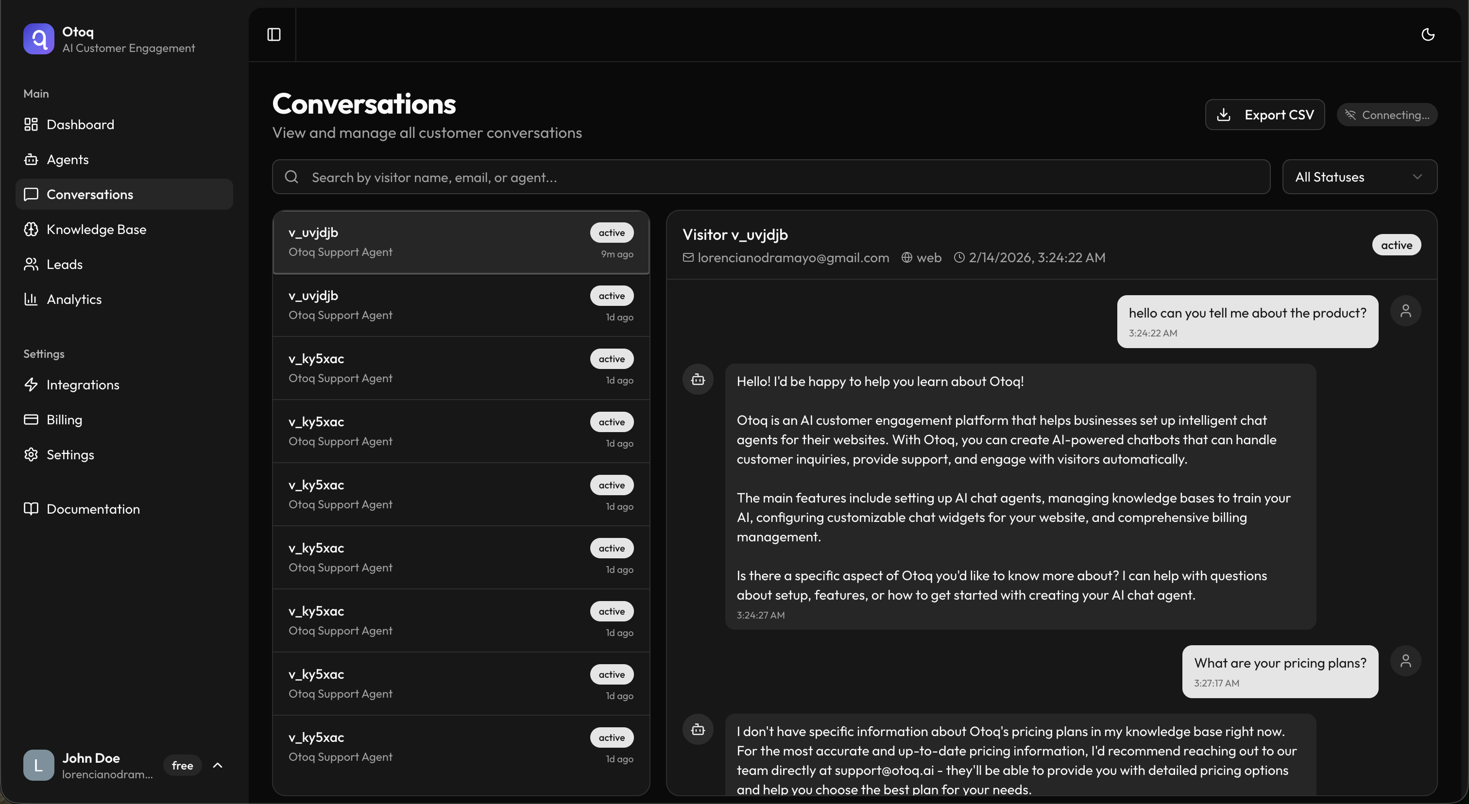Toggle the sidebar collapse icon
1469x804 pixels.
(x=273, y=35)
